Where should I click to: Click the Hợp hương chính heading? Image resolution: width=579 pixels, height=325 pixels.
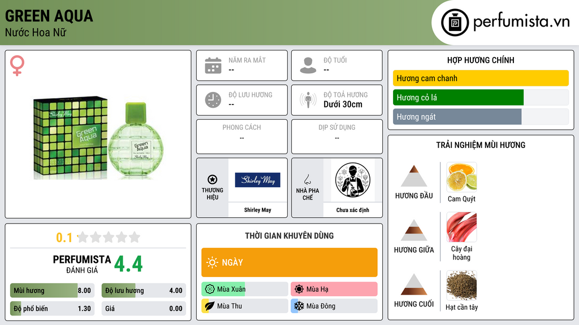pyautogui.click(x=481, y=60)
